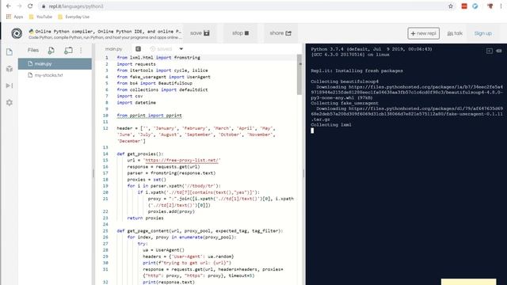The width and height of the screenshot is (507, 285).
Task: Open the Apps bookmarks shortcut
Action: [14, 17]
